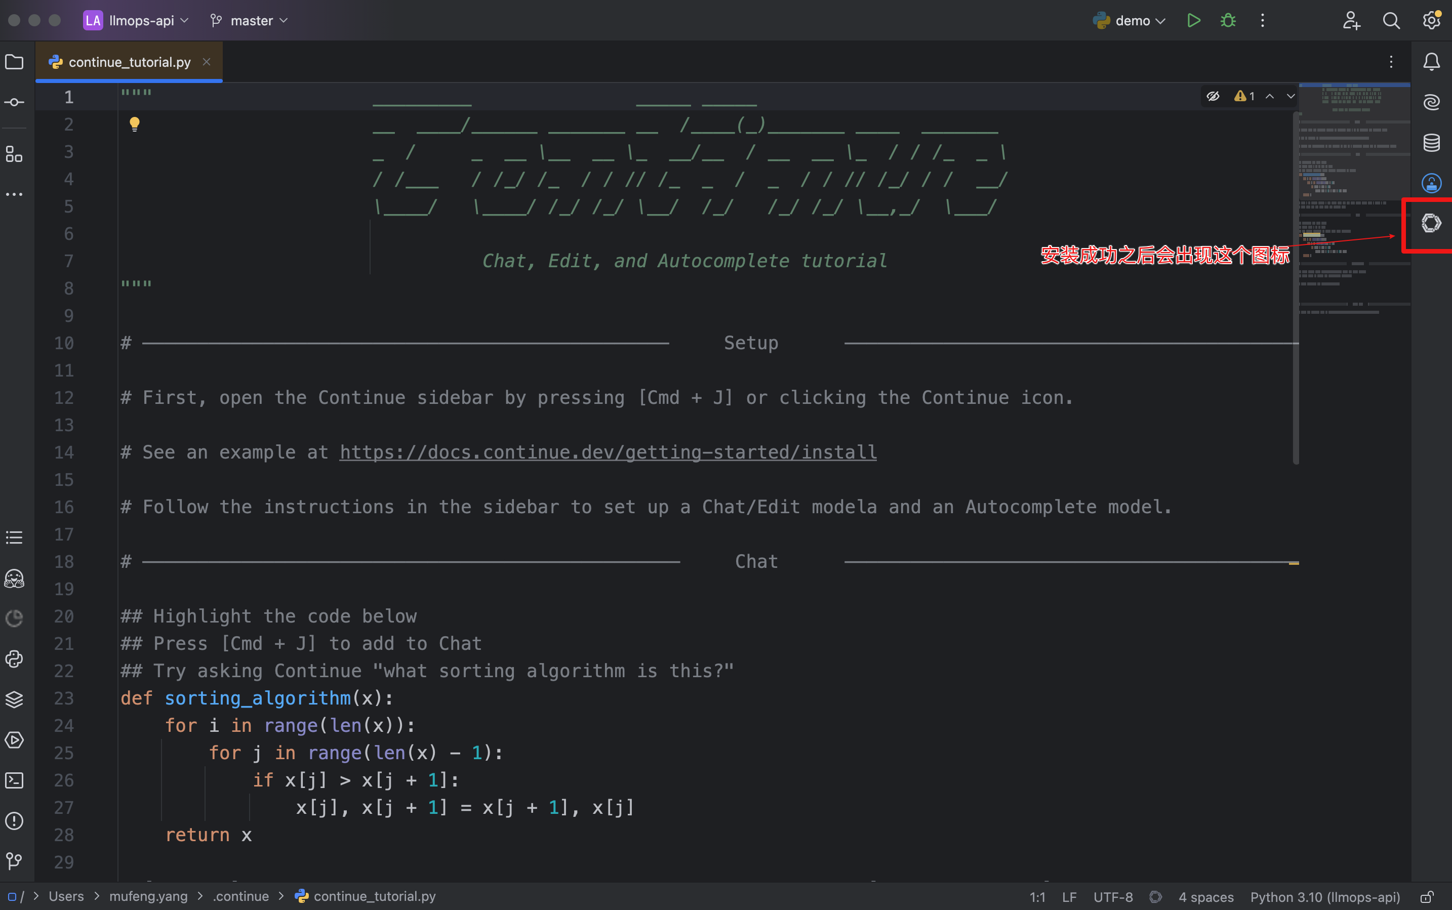Open the Python Console
Screen dimensions: 1452x910
[14, 659]
